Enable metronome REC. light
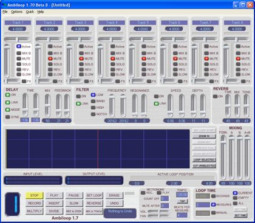Image resolution: width=255 pixels, height=223 pixels. [143, 193]
